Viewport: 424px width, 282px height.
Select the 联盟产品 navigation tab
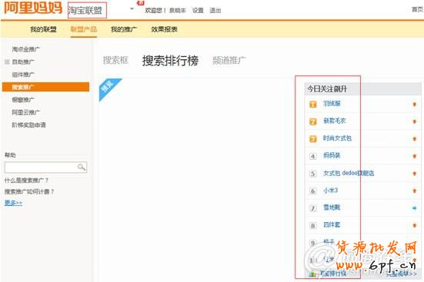(x=84, y=29)
